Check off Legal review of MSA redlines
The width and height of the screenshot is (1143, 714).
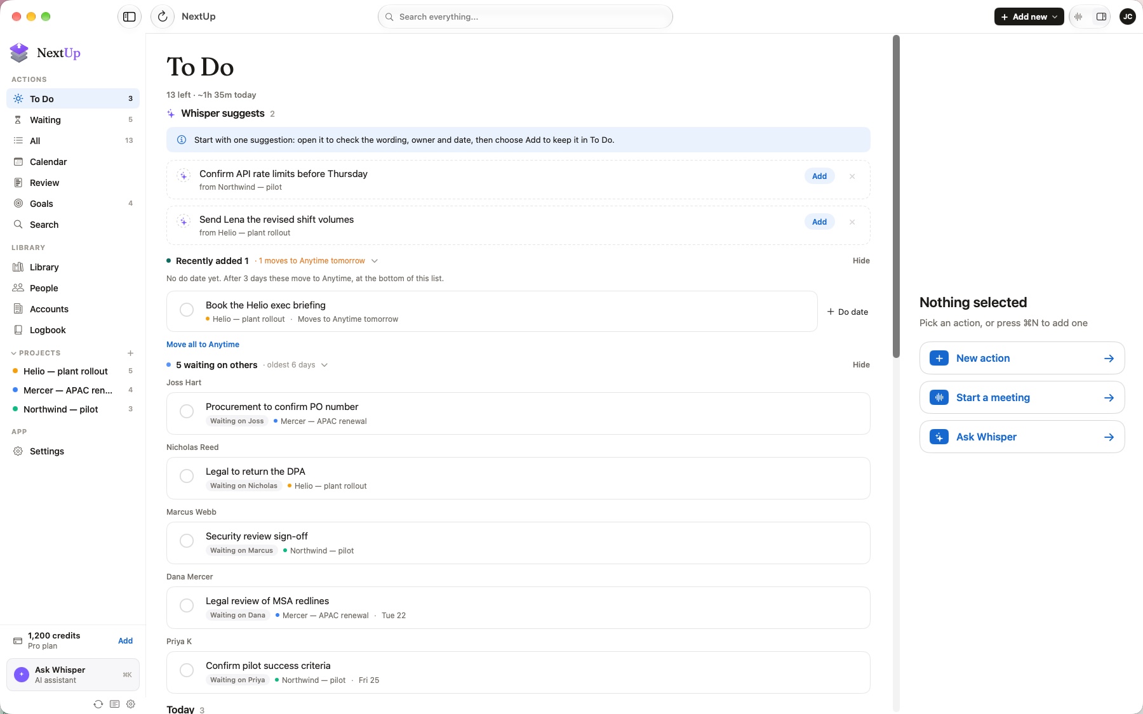point(187,605)
